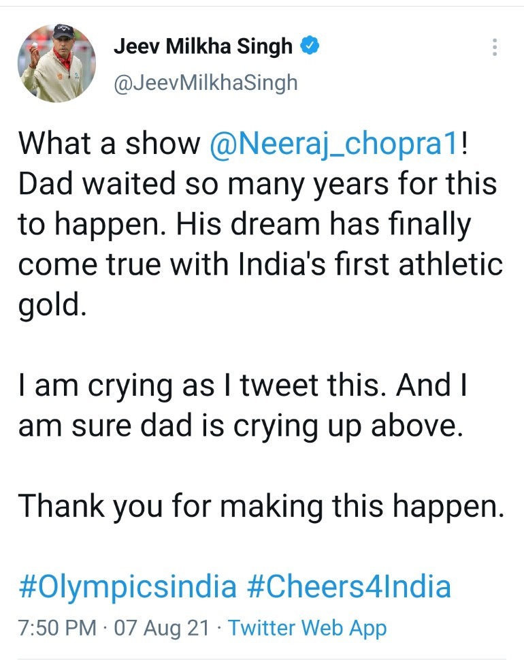Click "Thank you for making this happen."
Viewport: 524px width, 660px height.
coord(261,506)
